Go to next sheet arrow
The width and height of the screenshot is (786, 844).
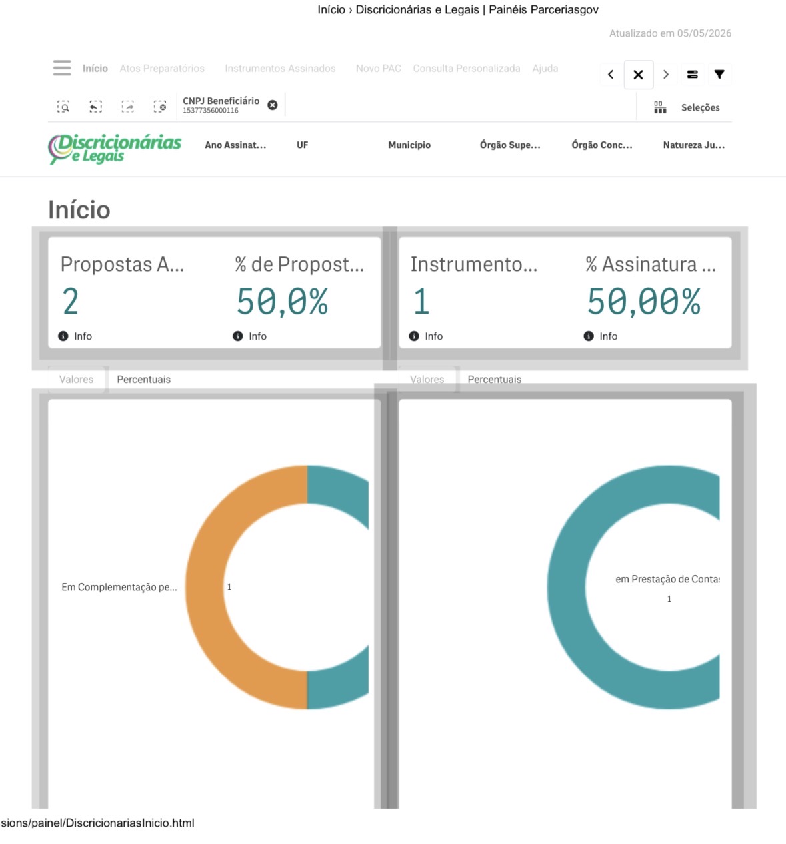[x=665, y=75]
